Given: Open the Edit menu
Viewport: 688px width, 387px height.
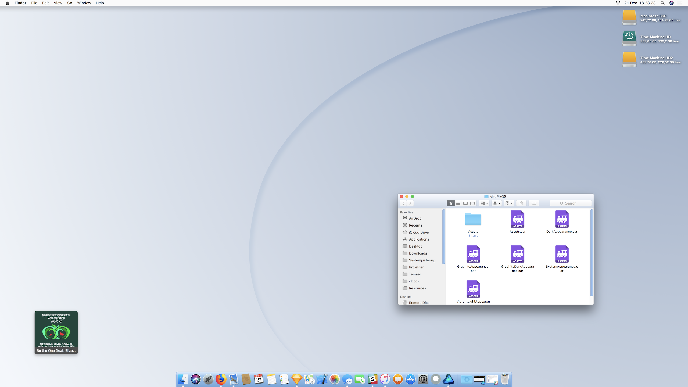Looking at the screenshot, I should pos(45,3).
